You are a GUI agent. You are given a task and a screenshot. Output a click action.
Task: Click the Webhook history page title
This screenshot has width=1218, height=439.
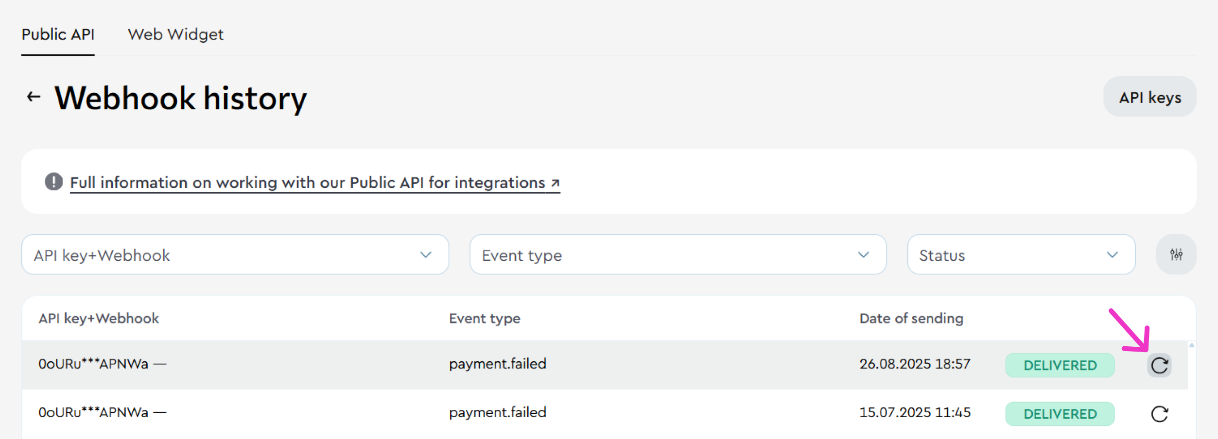pos(180,98)
